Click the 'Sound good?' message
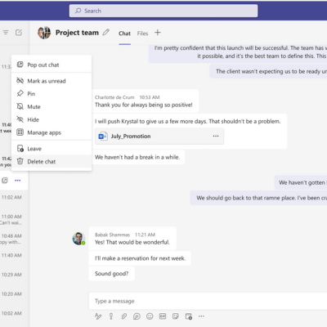This screenshot has width=327, height=327. point(111,273)
